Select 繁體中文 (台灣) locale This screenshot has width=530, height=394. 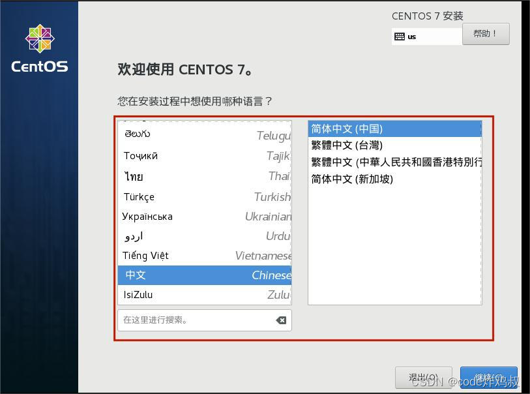click(394, 145)
